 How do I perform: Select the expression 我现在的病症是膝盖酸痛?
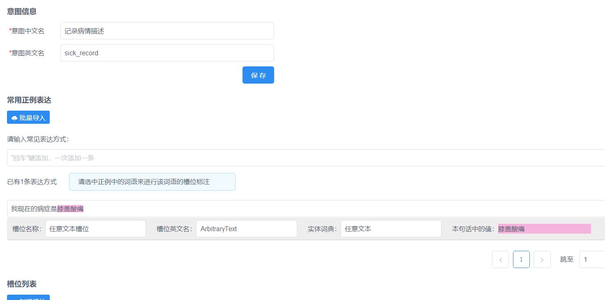click(46, 208)
